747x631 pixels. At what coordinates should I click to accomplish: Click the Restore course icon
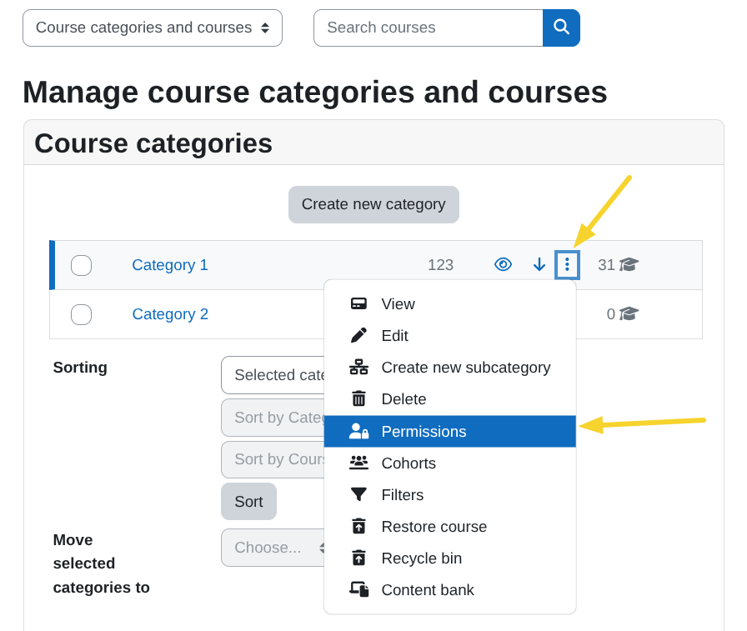[x=359, y=526]
